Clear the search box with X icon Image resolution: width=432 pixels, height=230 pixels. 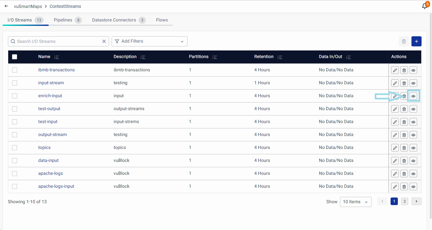pos(104,41)
